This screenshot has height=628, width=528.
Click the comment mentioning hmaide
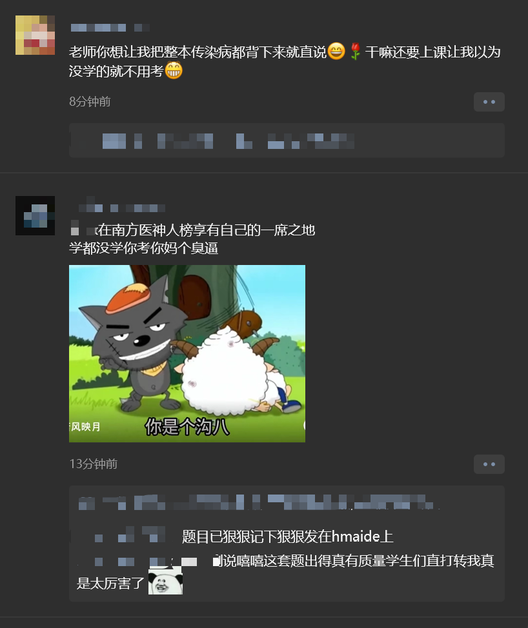pyautogui.click(x=287, y=536)
